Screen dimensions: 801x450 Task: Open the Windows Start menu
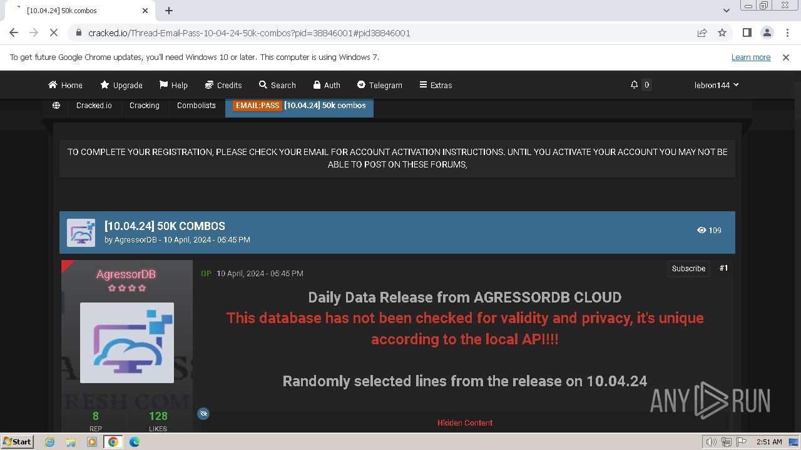[x=17, y=441]
